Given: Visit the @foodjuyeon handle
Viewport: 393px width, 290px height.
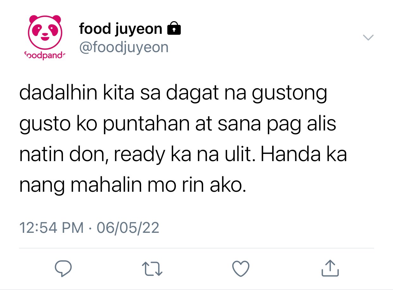Looking at the screenshot, I should tap(124, 47).
